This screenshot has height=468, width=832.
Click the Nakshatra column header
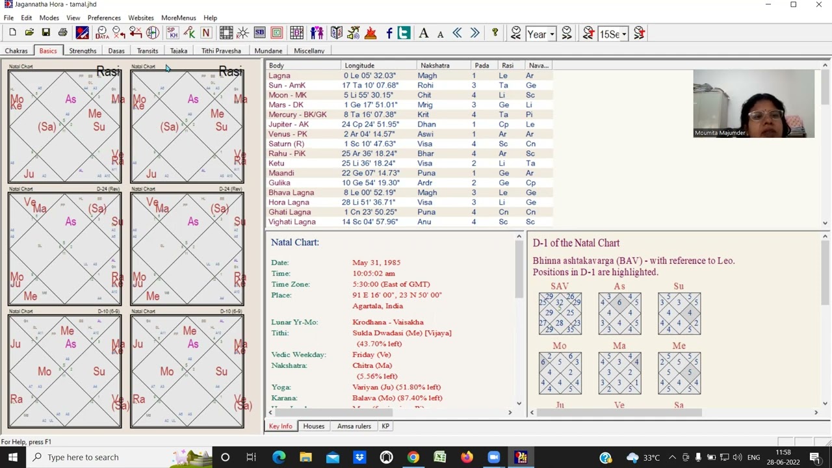point(444,66)
